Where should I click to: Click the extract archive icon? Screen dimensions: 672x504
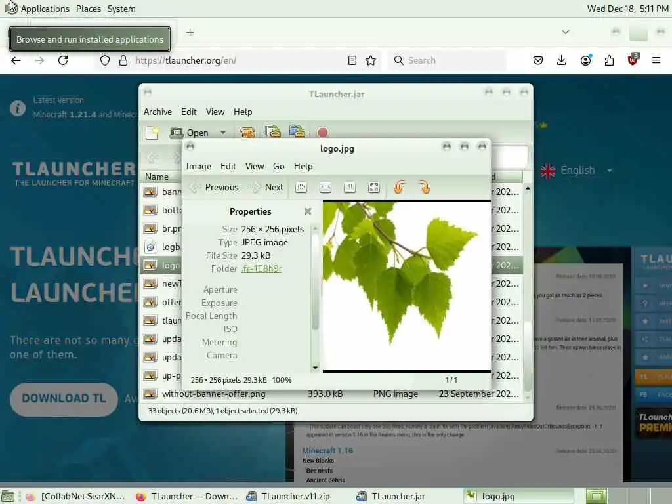click(247, 133)
